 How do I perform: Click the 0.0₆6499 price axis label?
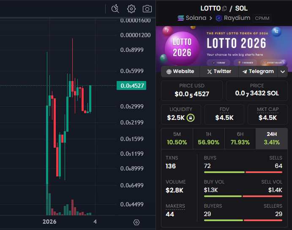(132, 185)
